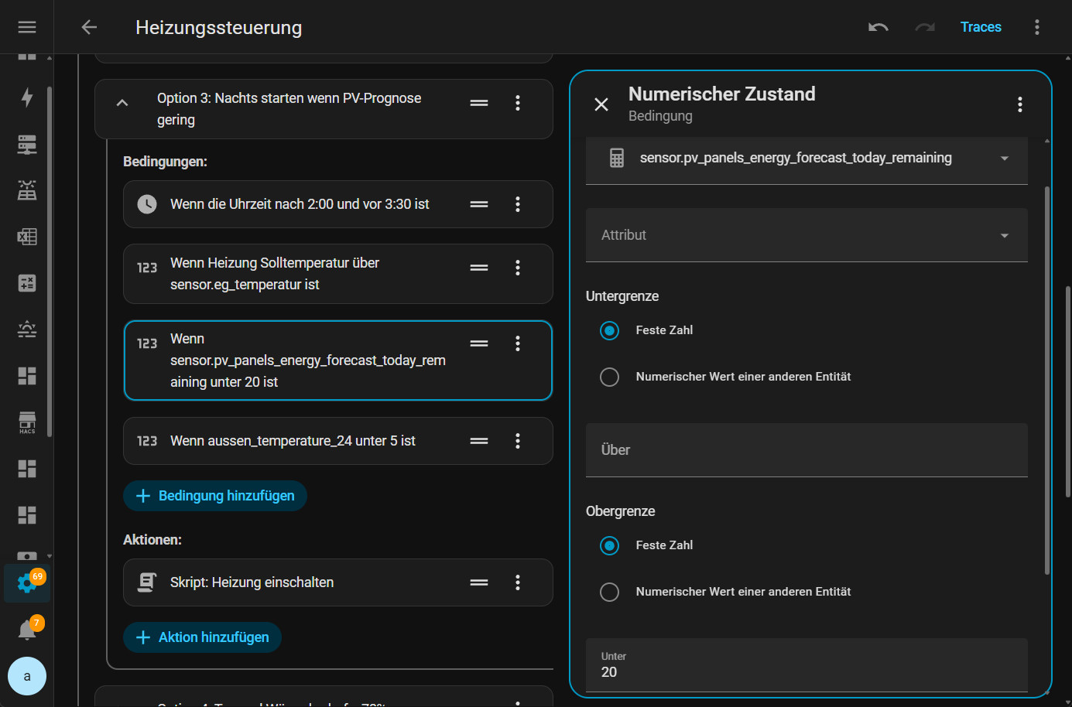This screenshot has width=1072, height=707.
Task: Open three-dot menu of Numerischer Zustand panel
Action: 1019,104
